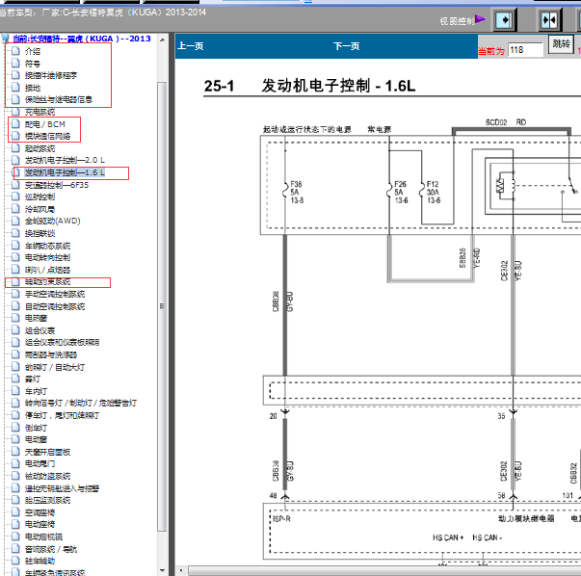581x576 pixels.
Task: Open the 模块通信网络 tree entry
Action: coord(47,136)
